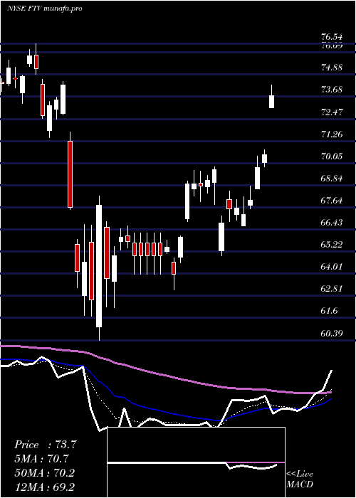Viewport: 356px width, 498px height.
Task: Click the 50MA : 70.2 readout
Action: point(44,472)
